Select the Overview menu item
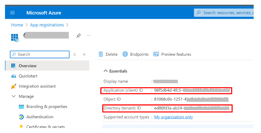 tap(28, 66)
